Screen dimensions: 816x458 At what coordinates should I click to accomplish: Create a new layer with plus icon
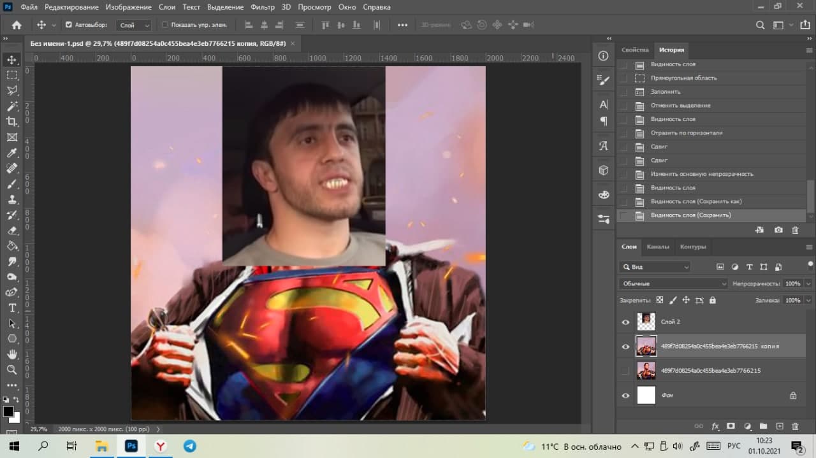tap(779, 426)
